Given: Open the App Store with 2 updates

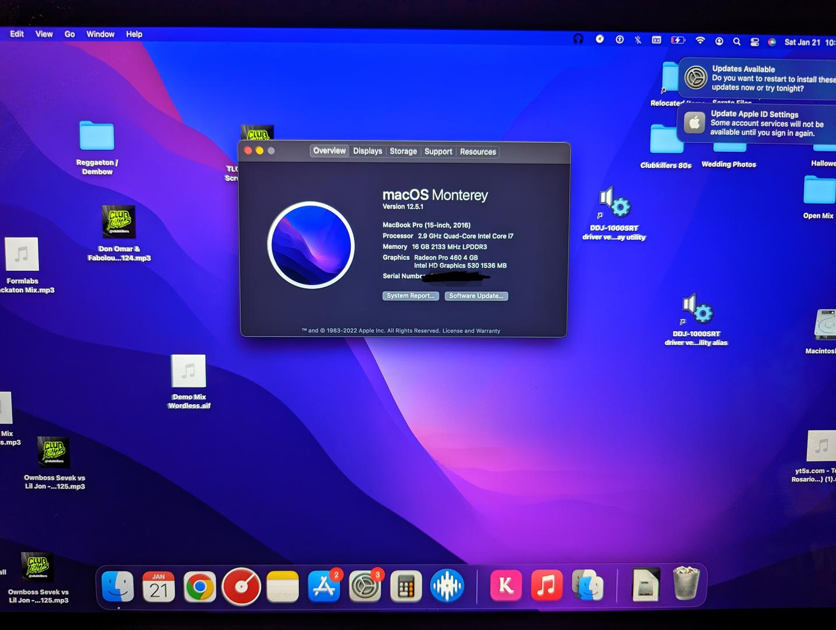Looking at the screenshot, I should [x=324, y=586].
